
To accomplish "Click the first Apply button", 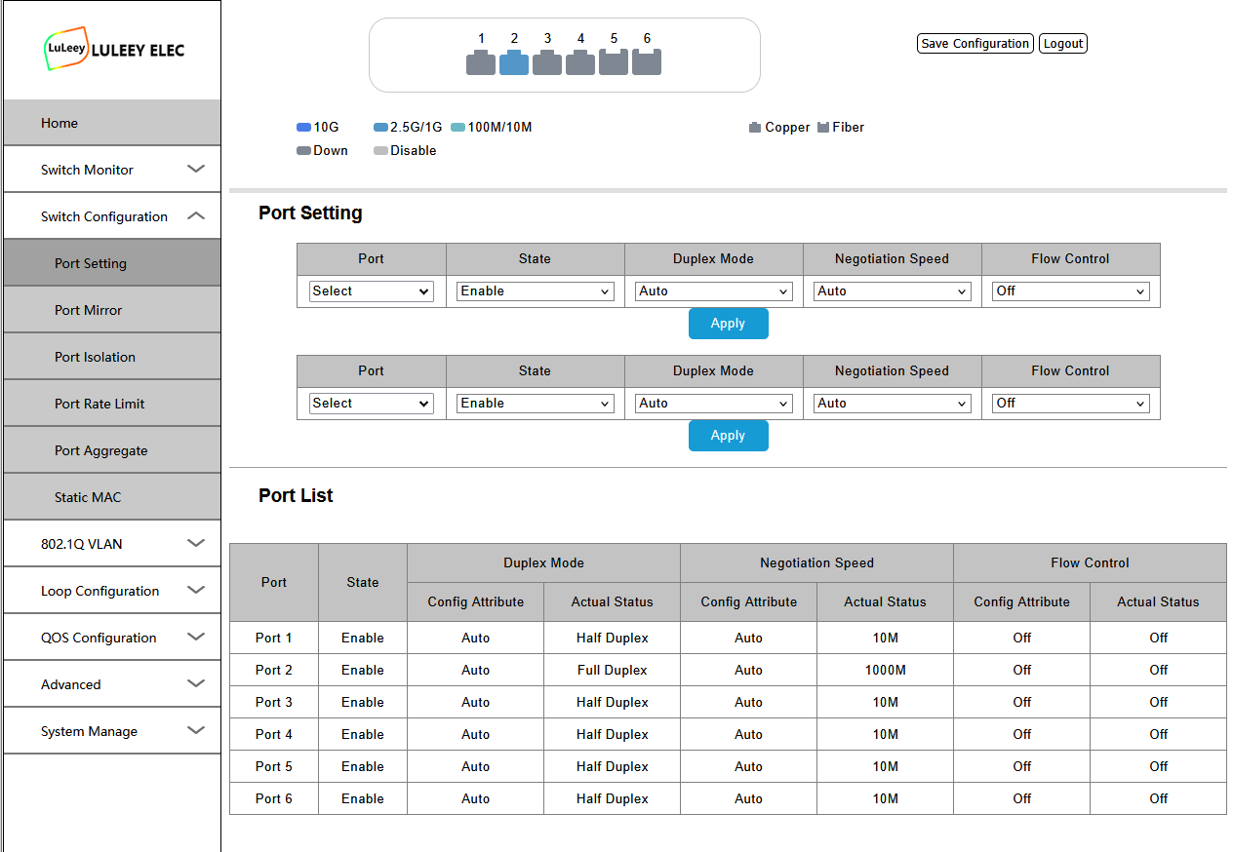I will (x=729, y=324).
